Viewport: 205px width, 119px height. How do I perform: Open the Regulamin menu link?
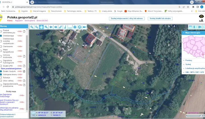coord(19,21)
